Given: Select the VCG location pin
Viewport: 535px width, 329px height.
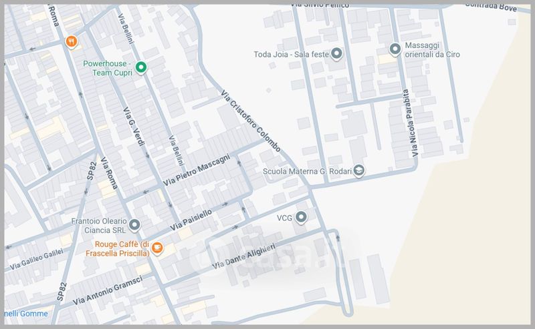Looking at the screenshot, I should 302,217.
